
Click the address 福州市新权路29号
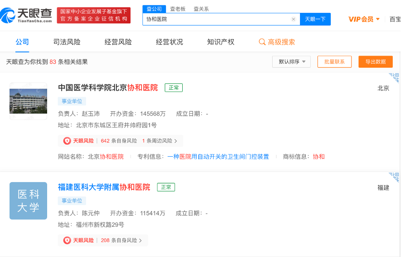tap(100, 224)
